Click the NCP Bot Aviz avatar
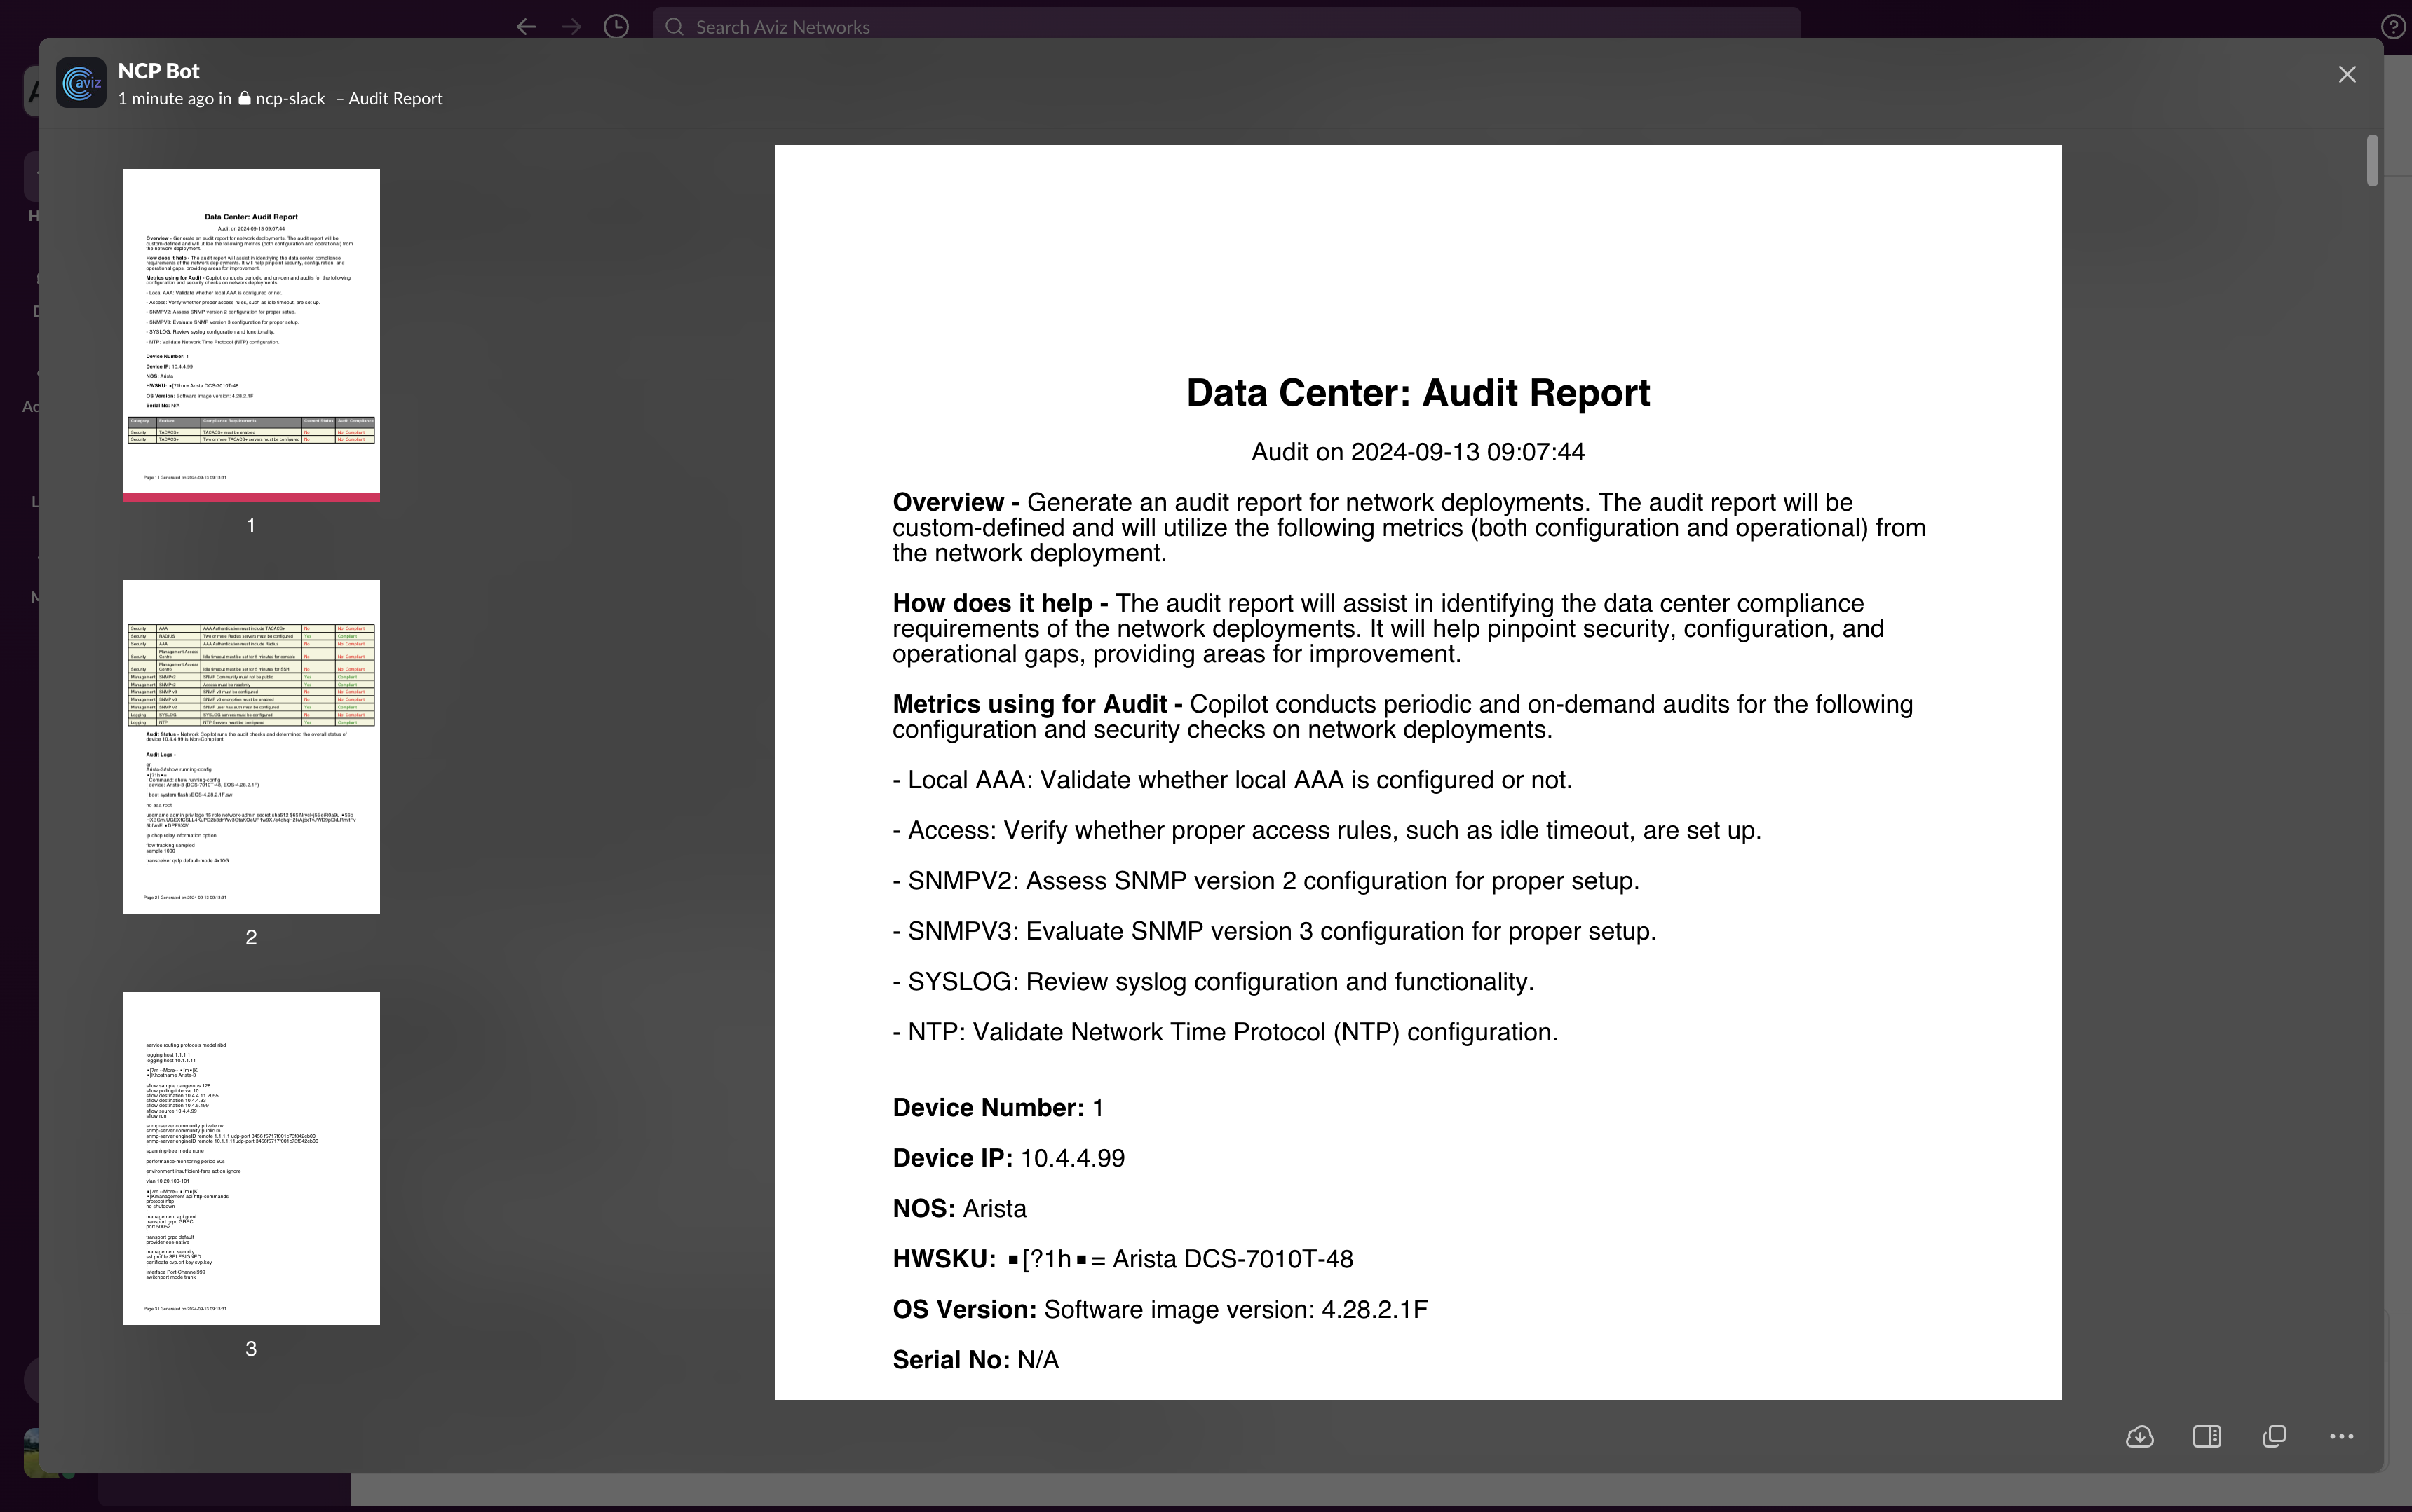This screenshot has width=2412, height=1512. tap(81, 83)
